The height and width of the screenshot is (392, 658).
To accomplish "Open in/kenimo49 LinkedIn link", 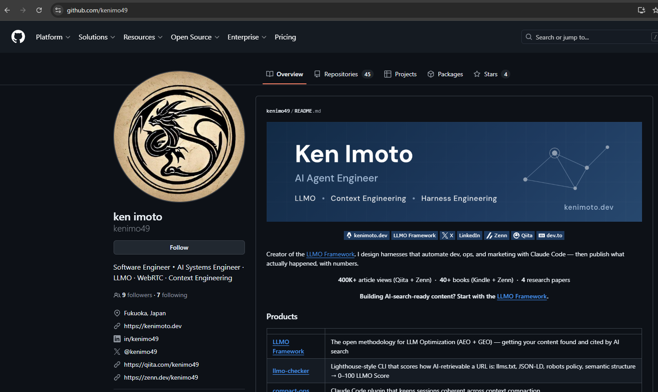I will (x=141, y=339).
